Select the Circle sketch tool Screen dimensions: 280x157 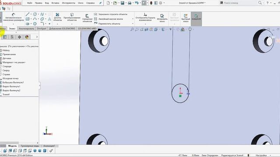pos(35,14)
